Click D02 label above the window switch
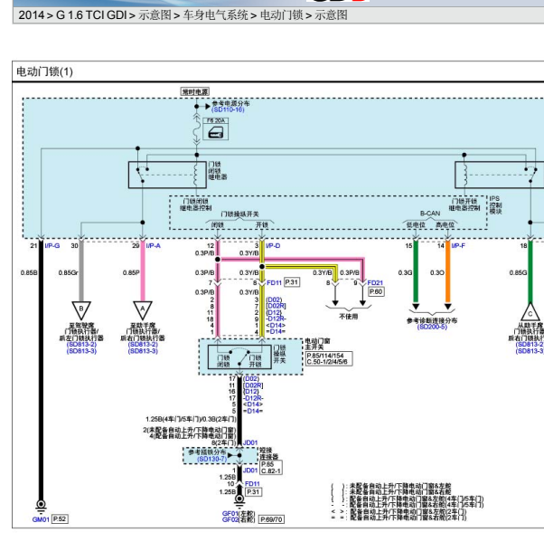The image size is (544, 542). [274, 300]
